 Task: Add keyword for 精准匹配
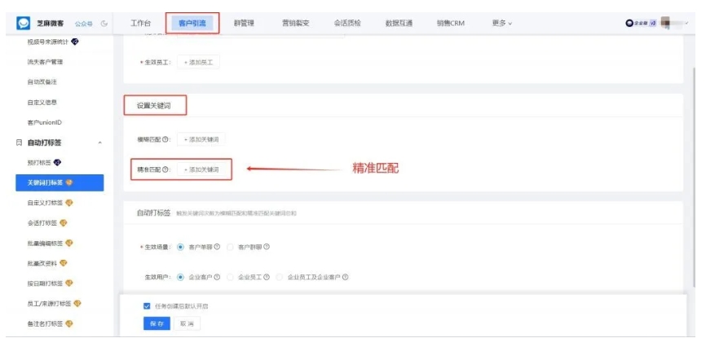coord(201,169)
